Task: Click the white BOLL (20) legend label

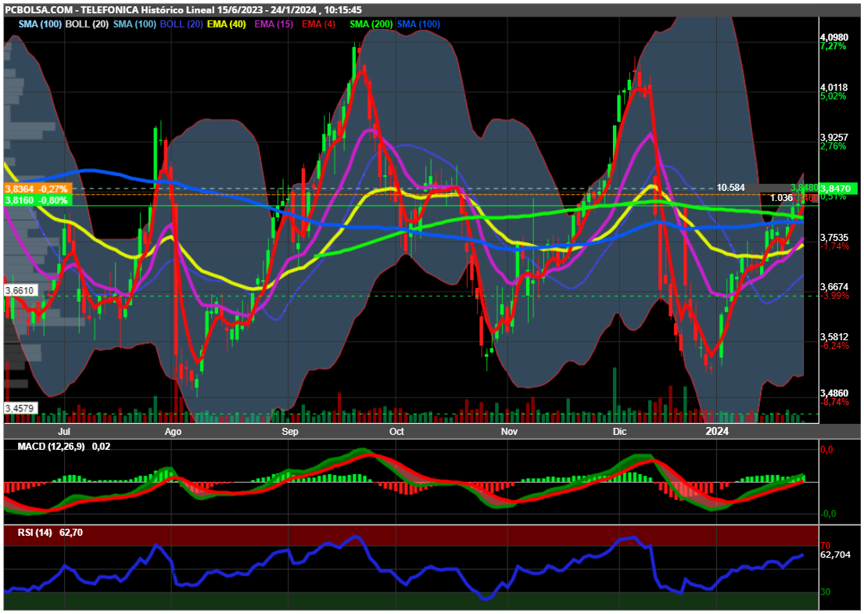Action: (87, 24)
